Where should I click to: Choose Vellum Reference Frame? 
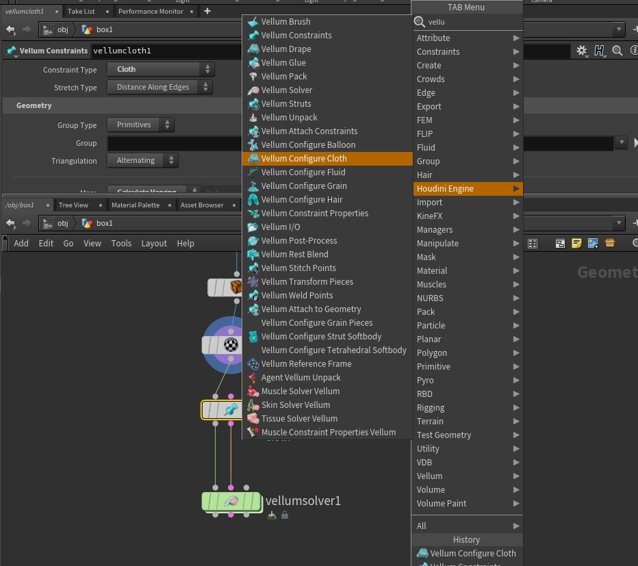tap(327, 364)
